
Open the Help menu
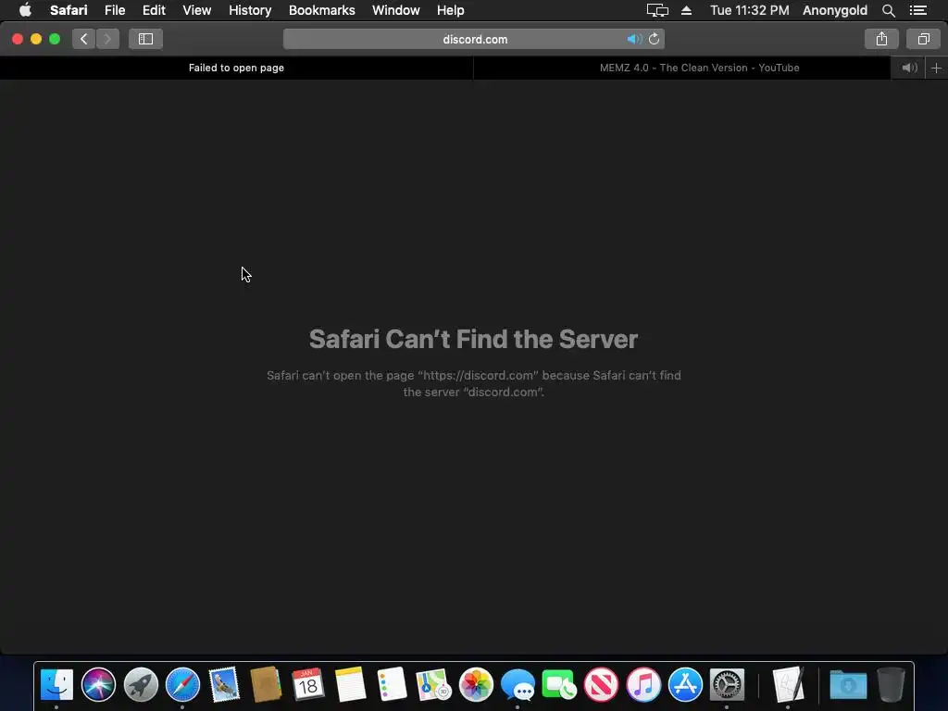click(451, 10)
